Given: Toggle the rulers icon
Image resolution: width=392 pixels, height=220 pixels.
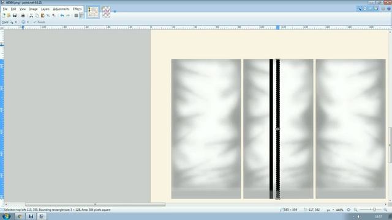Looking at the screenshot, I should [81, 15].
